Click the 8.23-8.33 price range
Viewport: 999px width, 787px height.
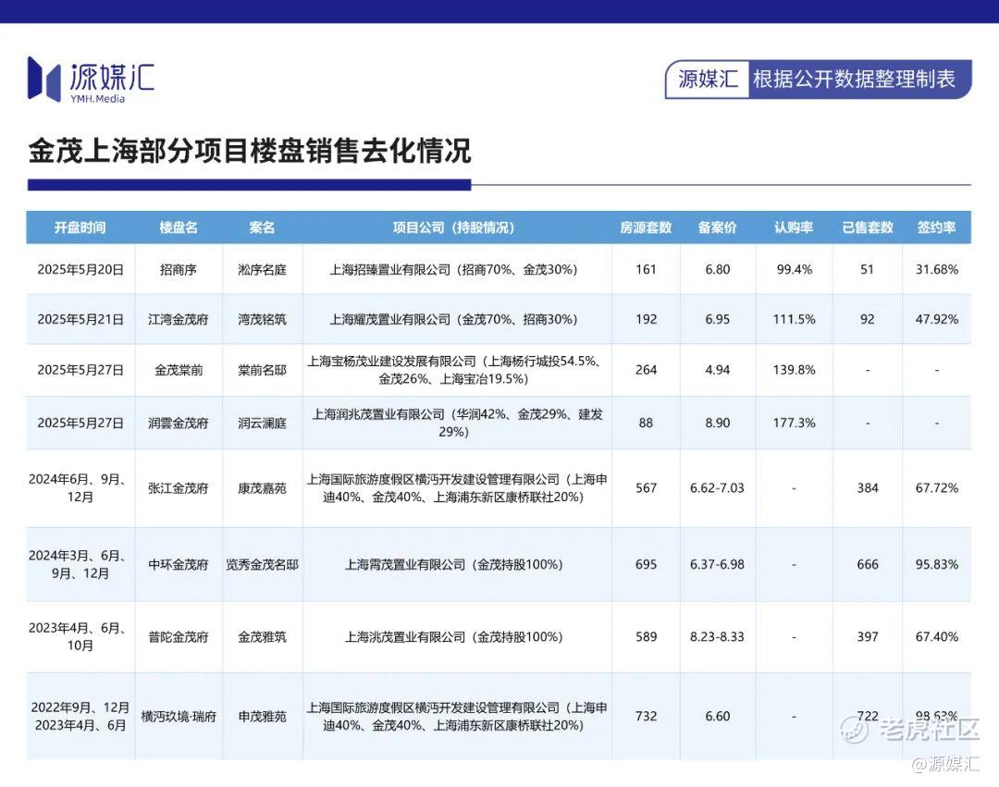pyautogui.click(x=718, y=637)
